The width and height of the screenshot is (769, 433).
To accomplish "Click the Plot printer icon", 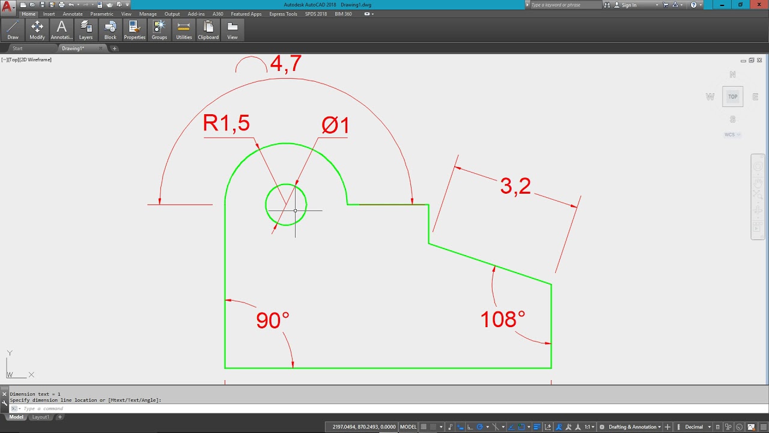I will (61, 5).
